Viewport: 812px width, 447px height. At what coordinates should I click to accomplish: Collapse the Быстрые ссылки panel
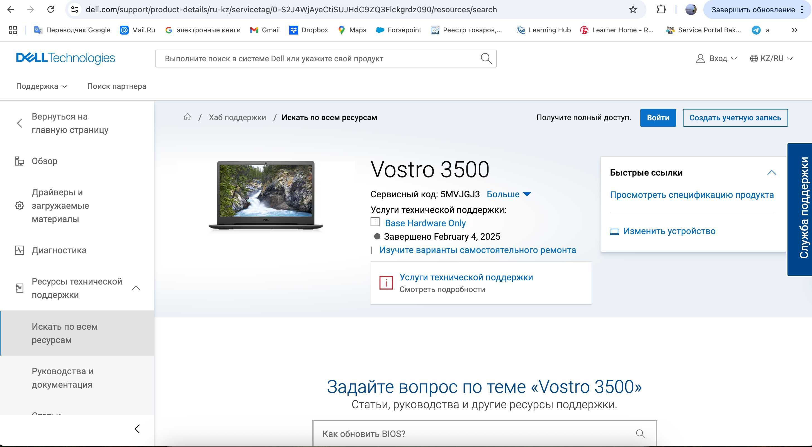(771, 173)
